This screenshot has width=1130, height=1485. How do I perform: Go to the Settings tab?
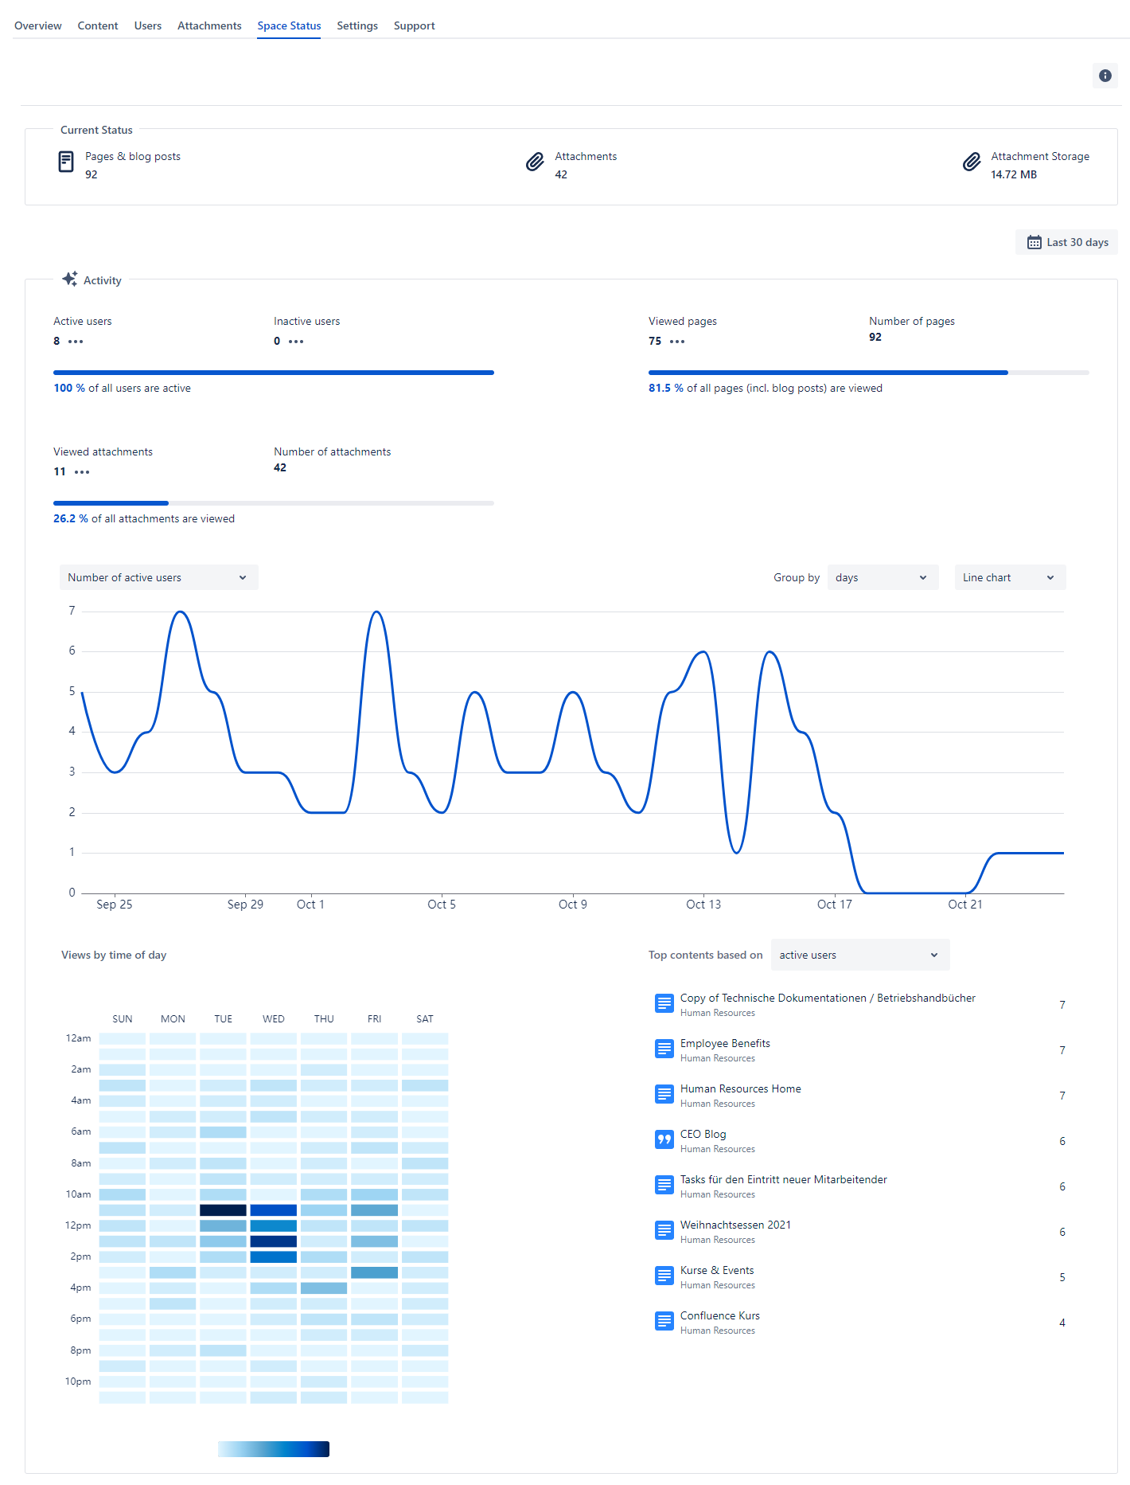coord(357,25)
